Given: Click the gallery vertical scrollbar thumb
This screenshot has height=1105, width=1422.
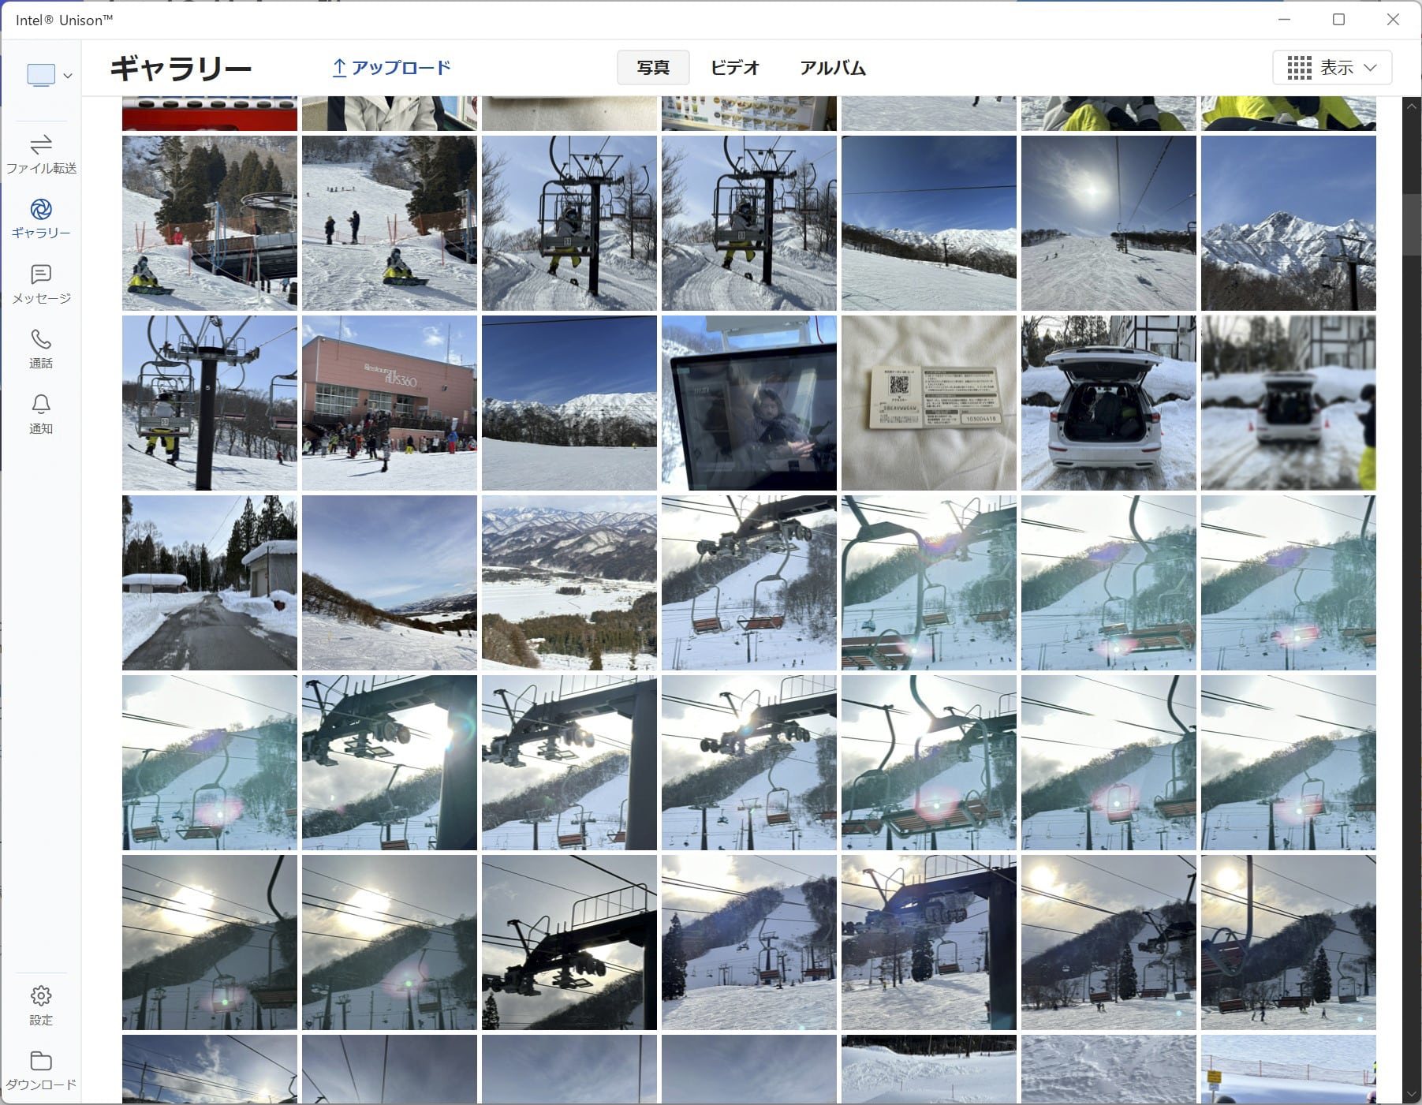Looking at the screenshot, I should click(x=1412, y=223).
